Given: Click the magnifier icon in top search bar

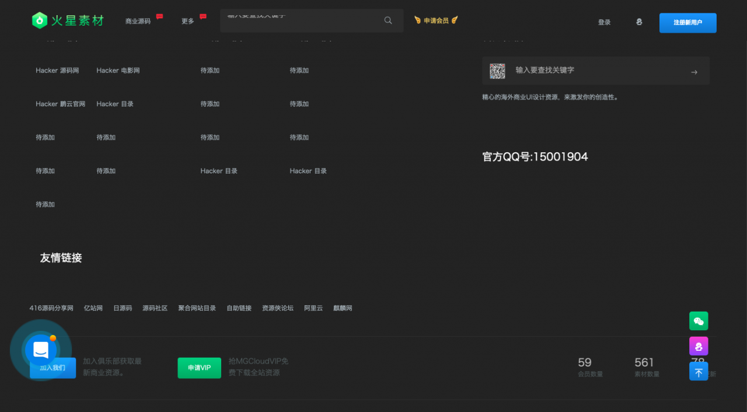Looking at the screenshot, I should (x=388, y=20).
